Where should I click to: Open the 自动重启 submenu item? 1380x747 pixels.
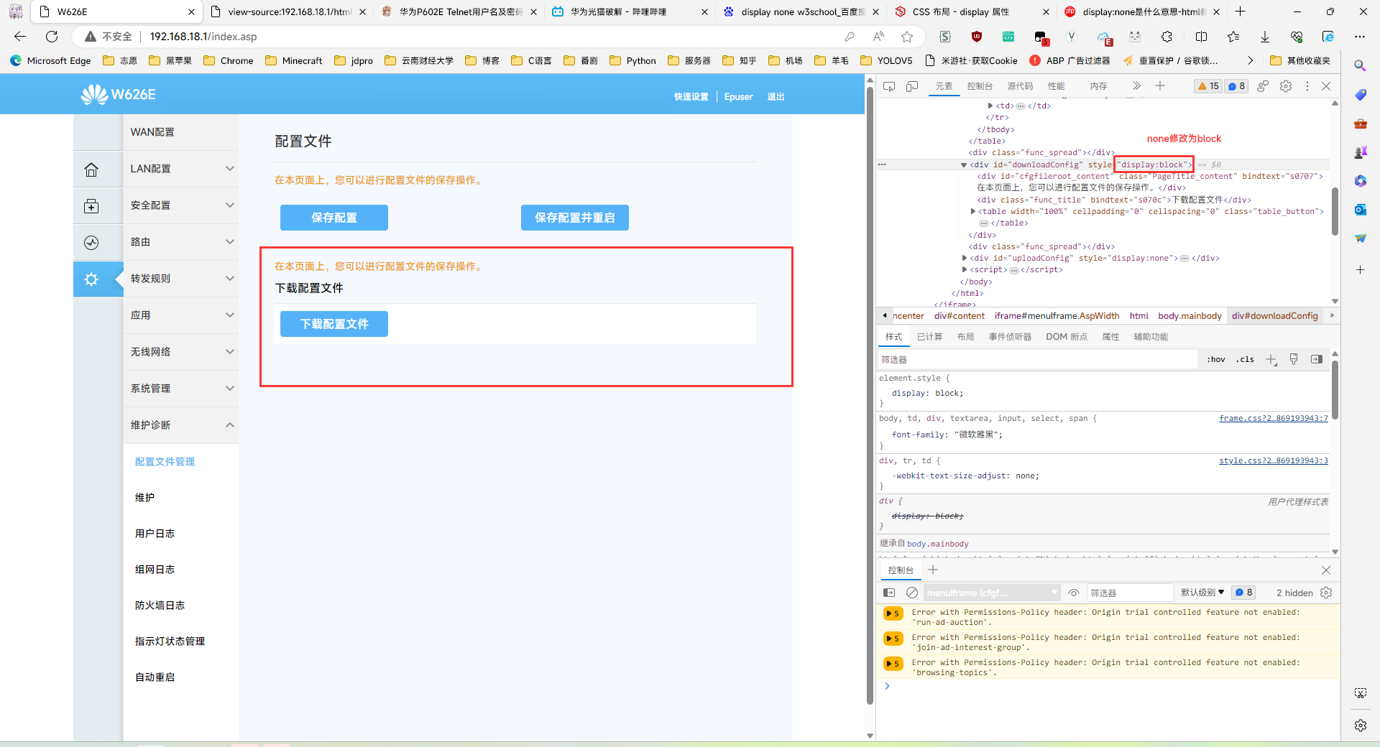click(155, 677)
